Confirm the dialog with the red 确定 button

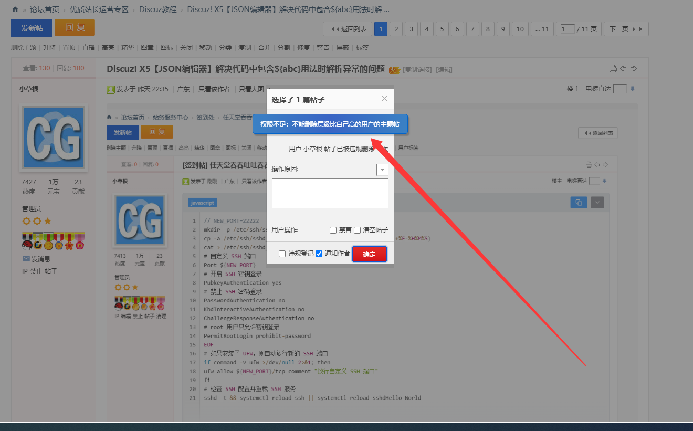370,254
